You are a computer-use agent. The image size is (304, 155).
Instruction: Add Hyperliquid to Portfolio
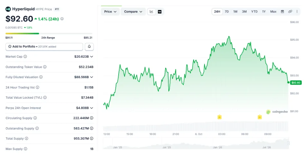pyautogui.click(x=44, y=46)
